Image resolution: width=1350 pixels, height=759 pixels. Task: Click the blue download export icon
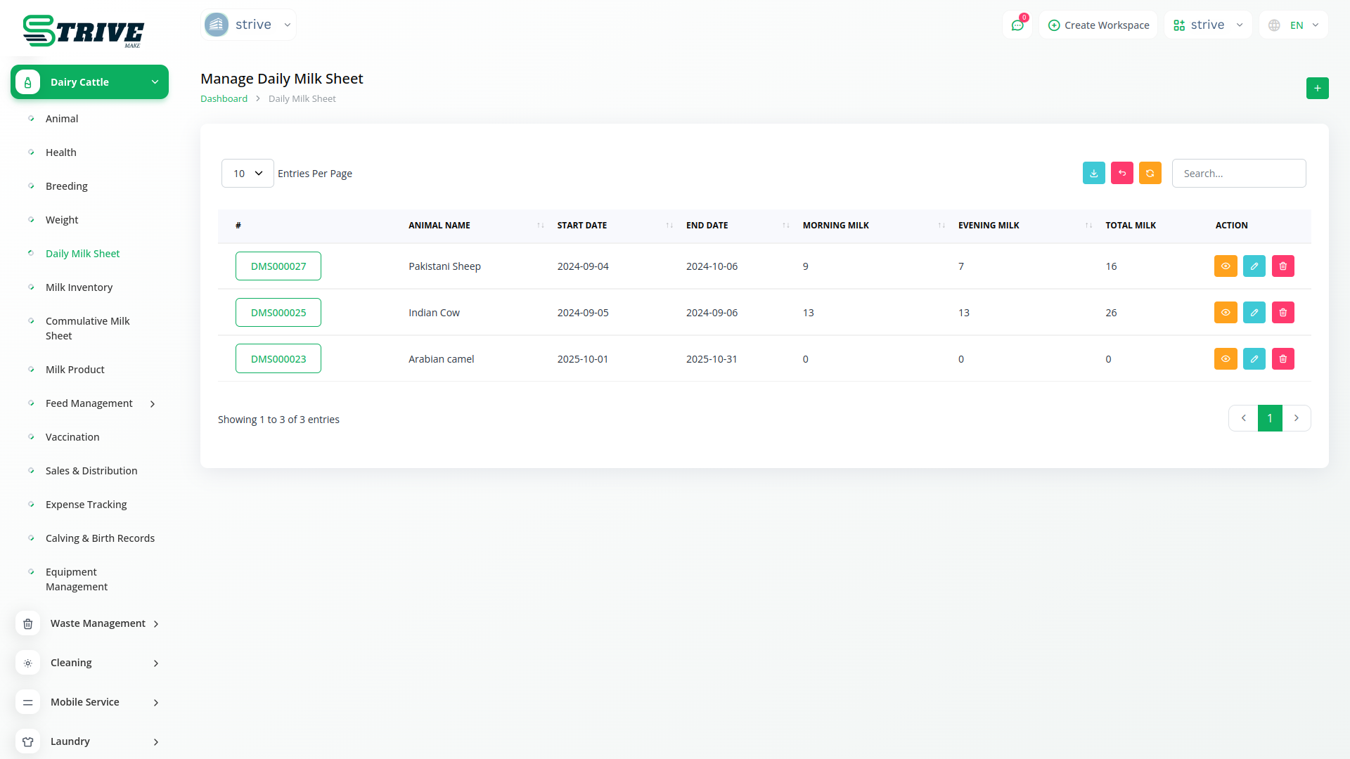tap(1093, 174)
